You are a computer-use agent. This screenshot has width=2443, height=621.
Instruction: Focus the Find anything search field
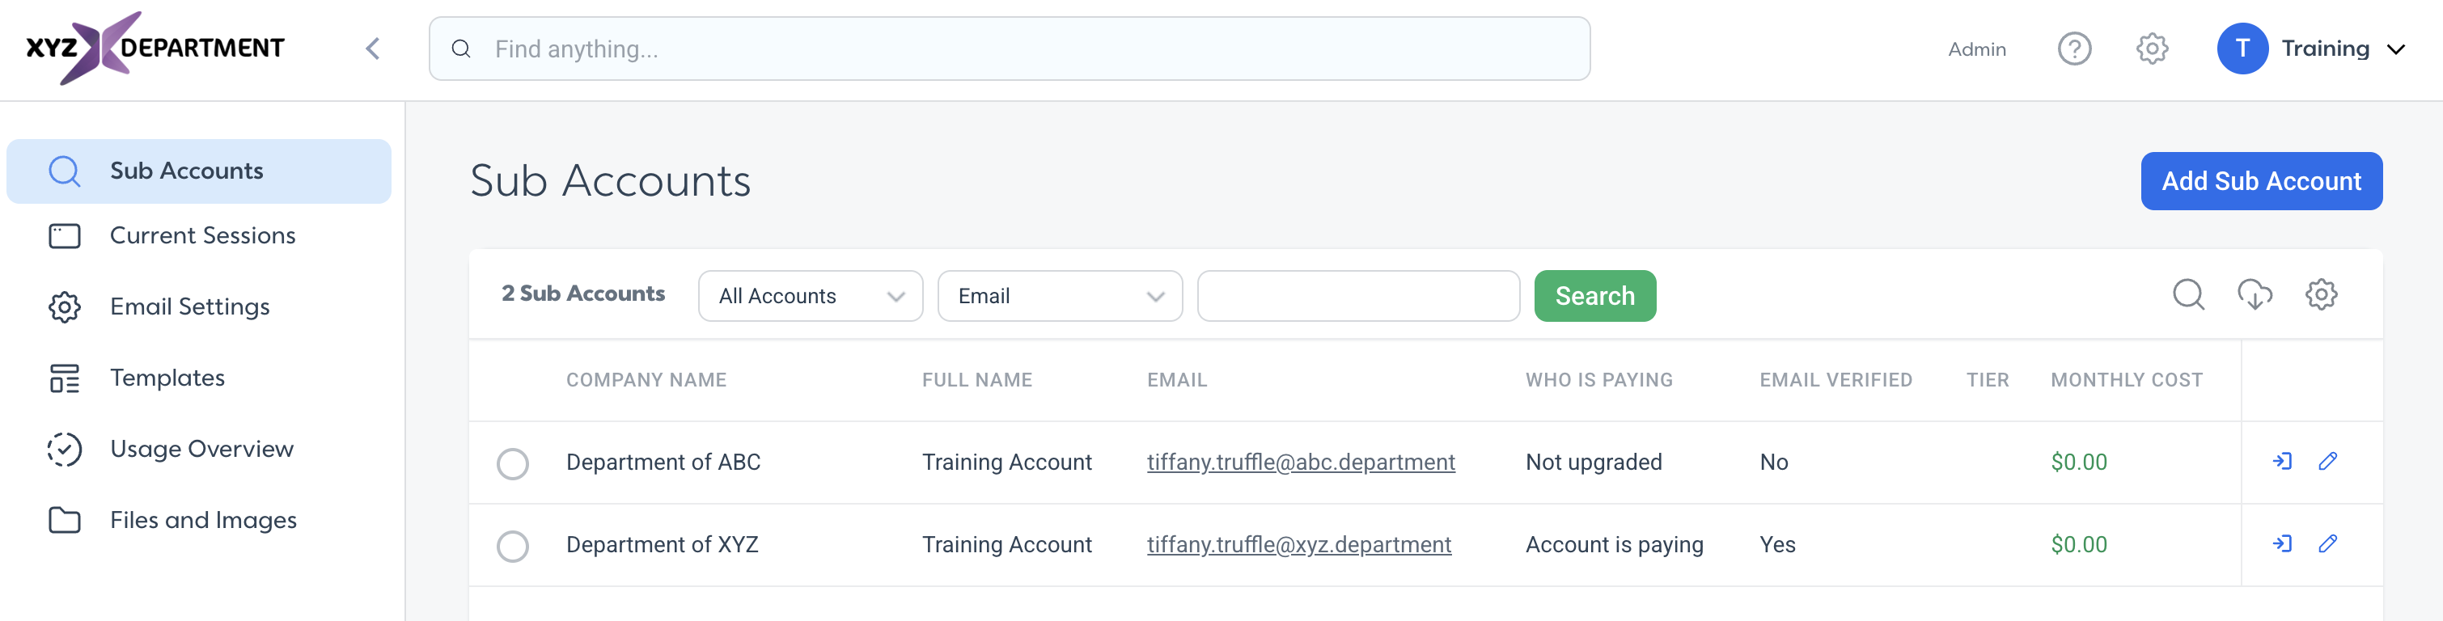1009,49
